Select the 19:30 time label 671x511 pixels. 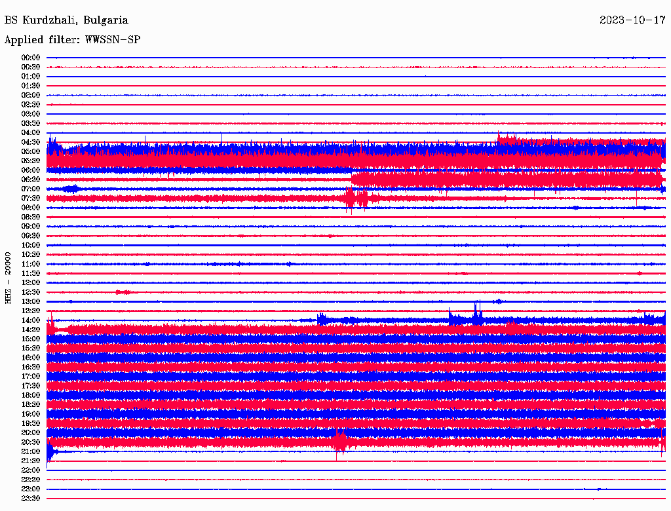coord(30,423)
